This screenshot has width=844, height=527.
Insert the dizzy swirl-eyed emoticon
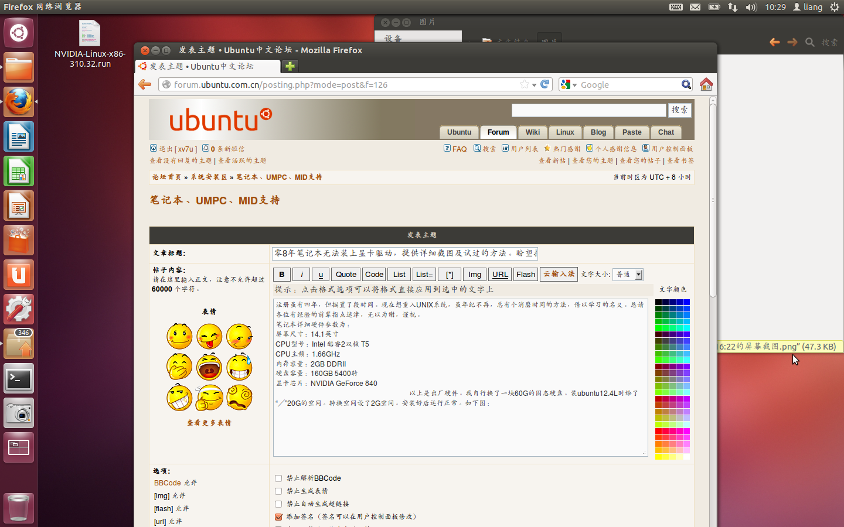pyautogui.click(x=239, y=397)
